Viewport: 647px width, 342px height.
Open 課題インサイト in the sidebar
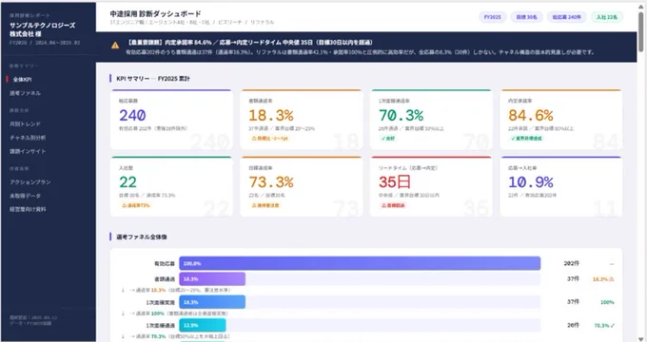click(28, 151)
